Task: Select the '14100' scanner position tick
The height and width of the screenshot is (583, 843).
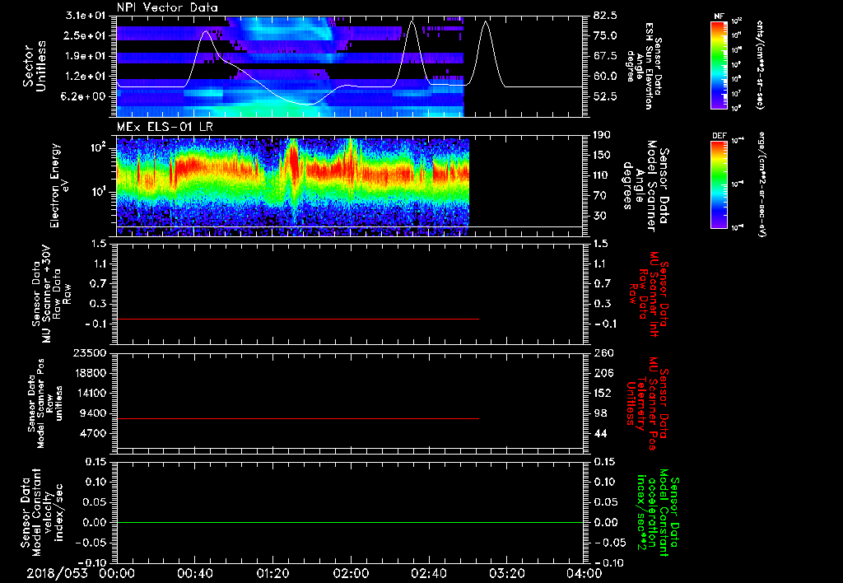Action: [89, 393]
